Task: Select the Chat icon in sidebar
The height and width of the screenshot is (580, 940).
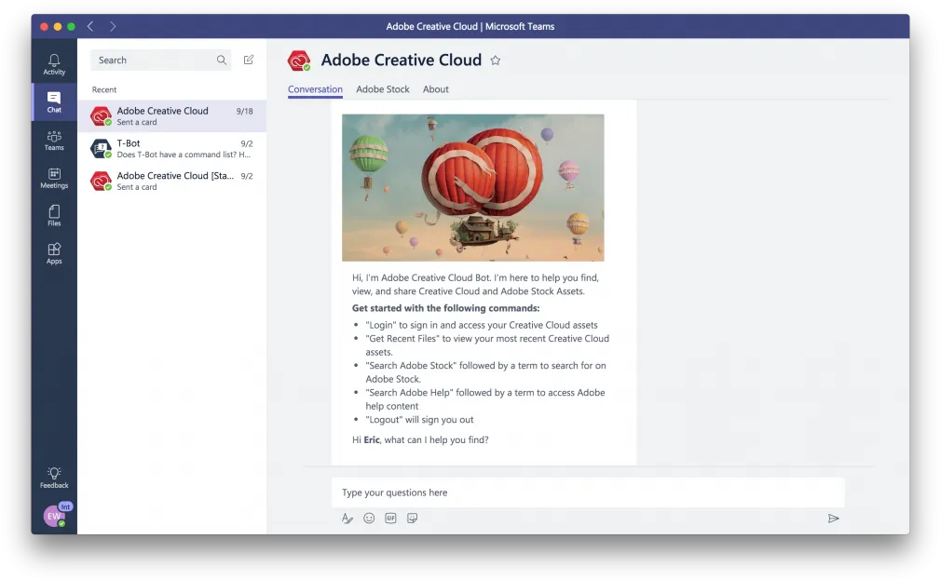Action: 54,101
